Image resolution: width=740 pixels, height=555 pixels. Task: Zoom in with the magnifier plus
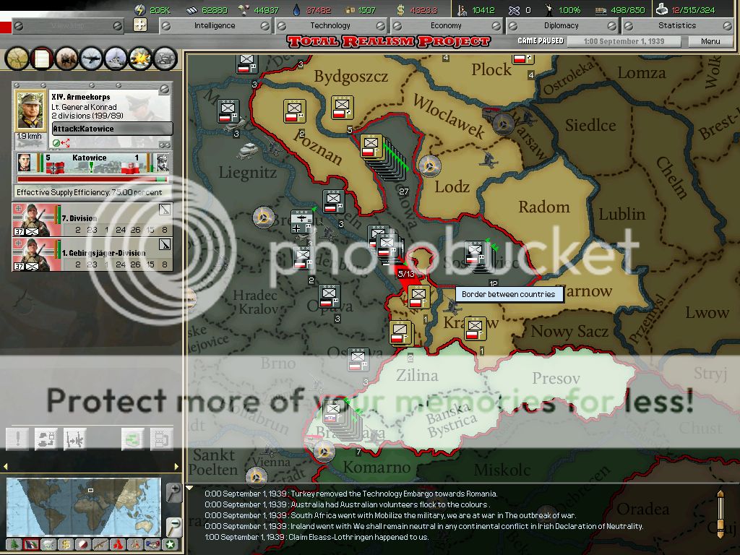(174, 493)
